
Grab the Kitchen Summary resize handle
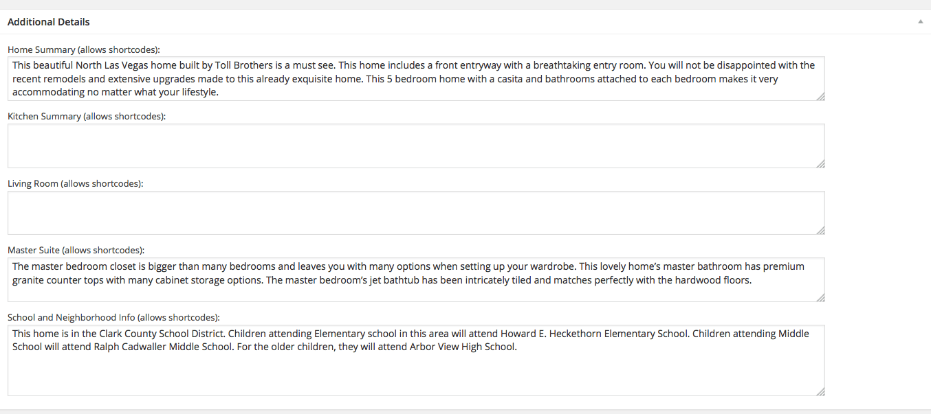pyautogui.click(x=820, y=163)
